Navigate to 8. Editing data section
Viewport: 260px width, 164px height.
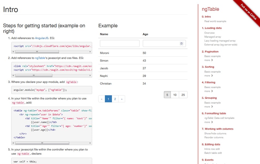click(211, 144)
